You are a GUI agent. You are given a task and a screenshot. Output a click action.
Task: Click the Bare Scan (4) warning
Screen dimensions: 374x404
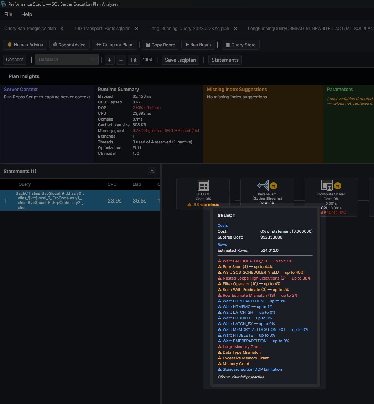click(x=245, y=267)
